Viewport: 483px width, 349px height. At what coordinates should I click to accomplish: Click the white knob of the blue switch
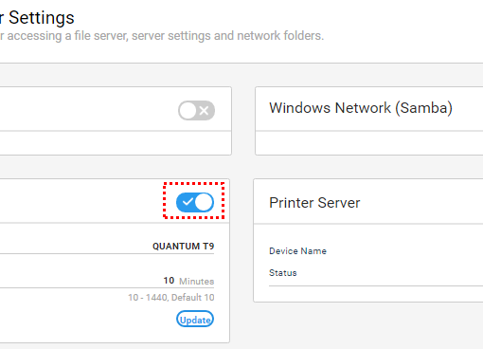(x=204, y=202)
